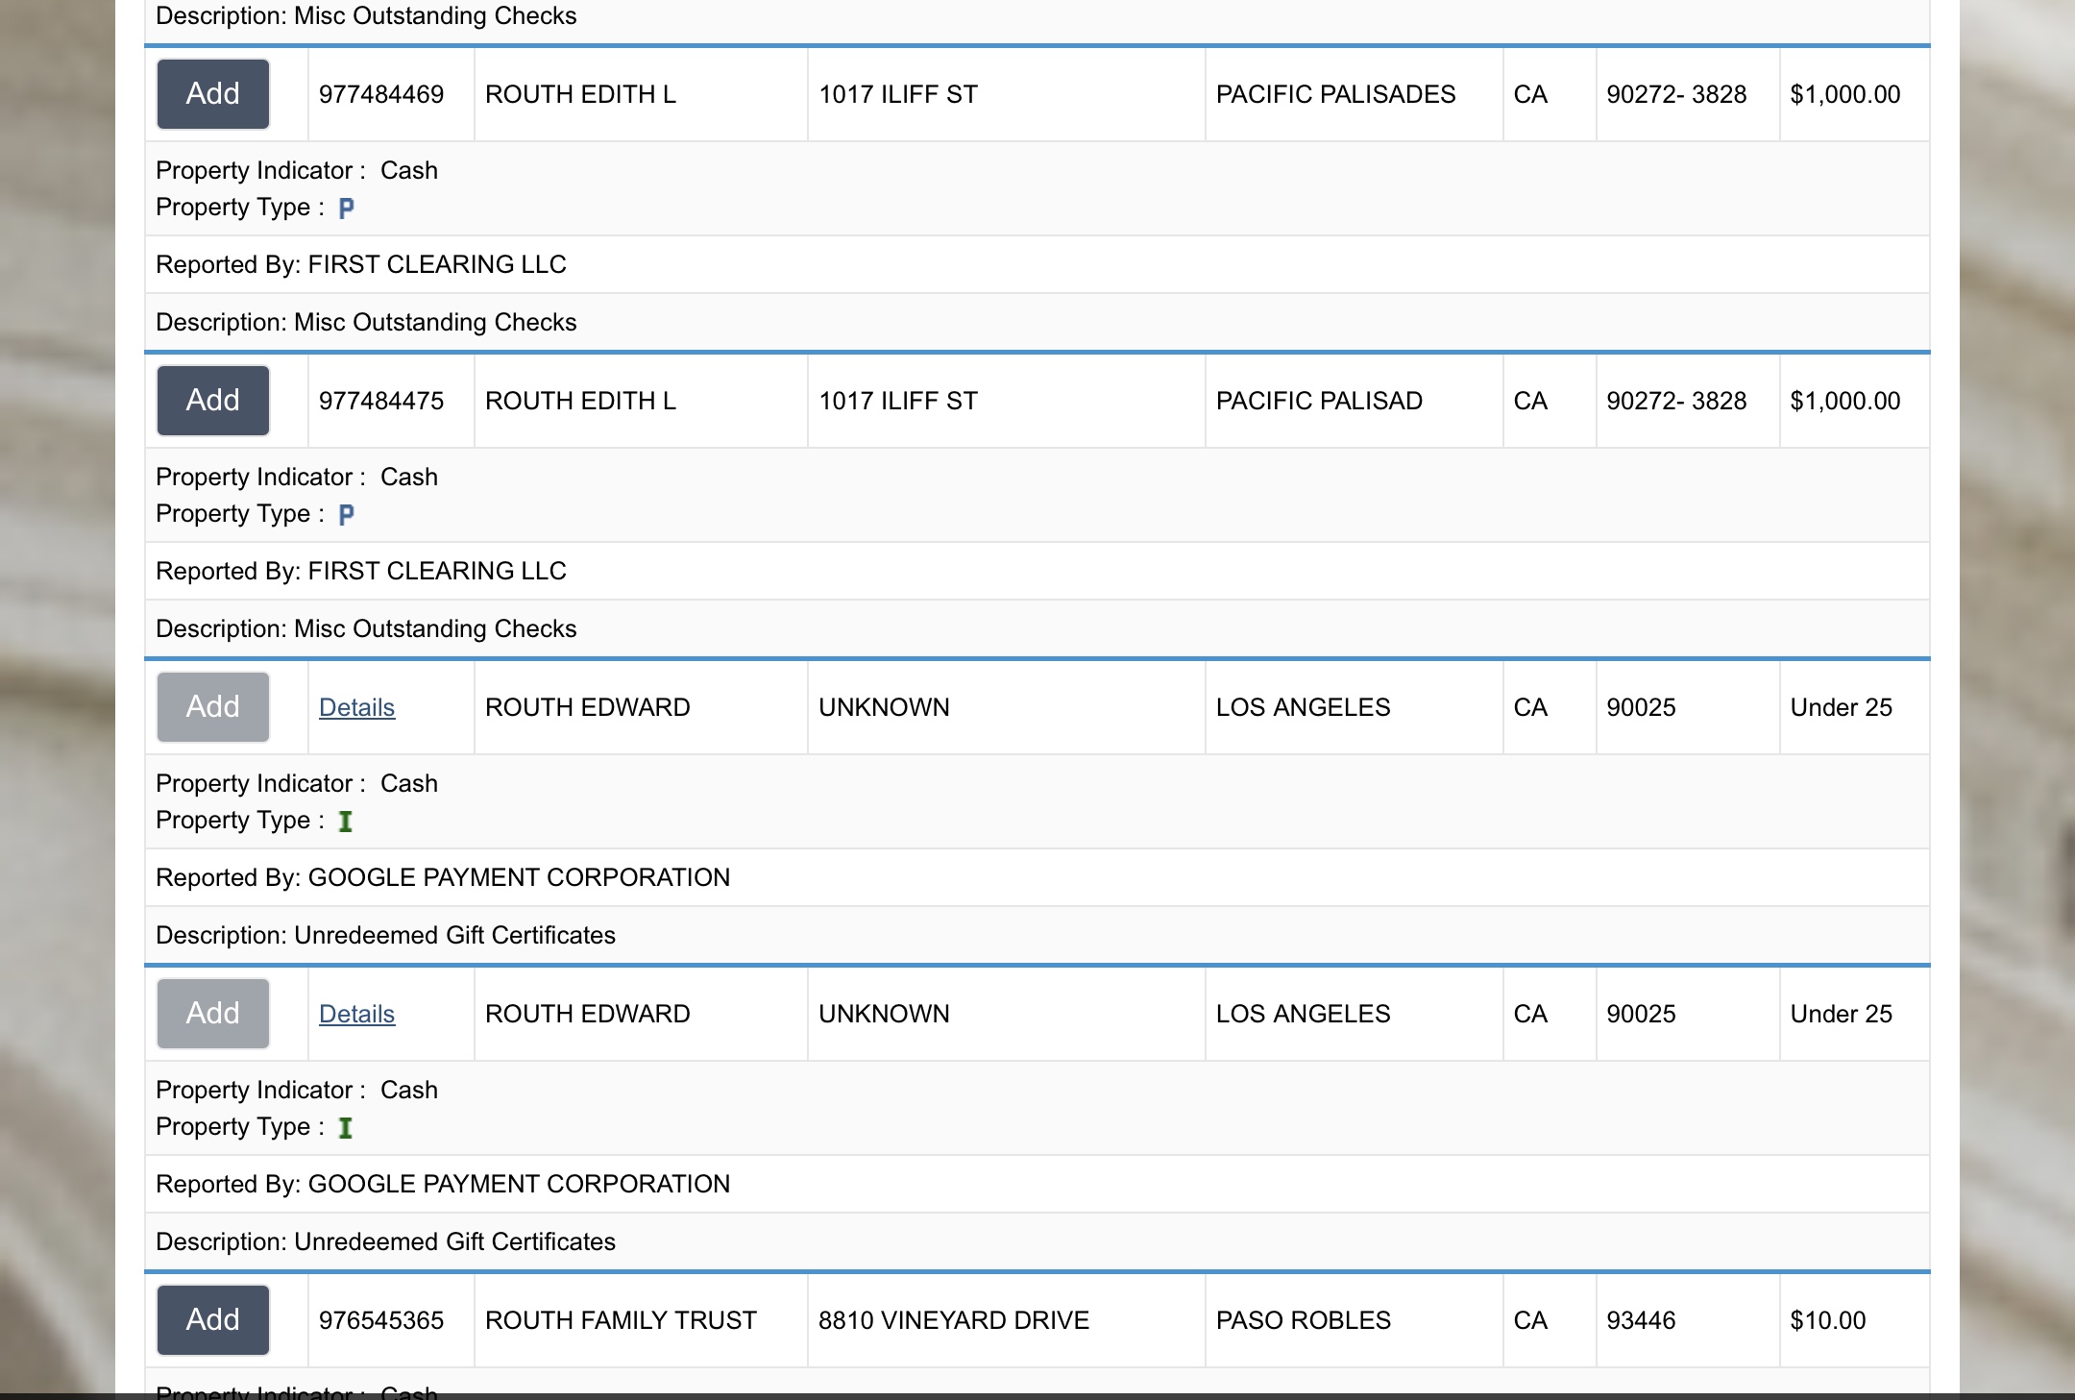Select property ID text 977484475
2075x1400 pixels.
tap(381, 401)
